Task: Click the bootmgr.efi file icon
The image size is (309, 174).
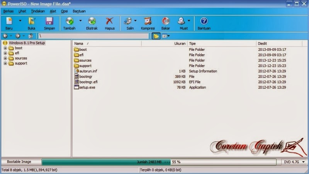Action: [76, 82]
